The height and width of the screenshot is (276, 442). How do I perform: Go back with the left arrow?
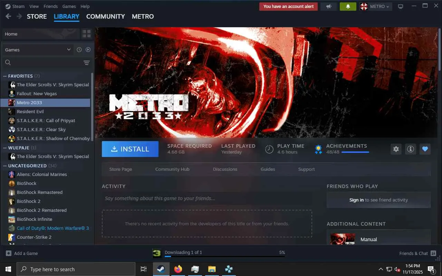(9, 17)
